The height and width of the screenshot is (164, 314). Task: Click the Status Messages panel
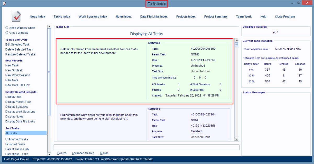coord(276,123)
